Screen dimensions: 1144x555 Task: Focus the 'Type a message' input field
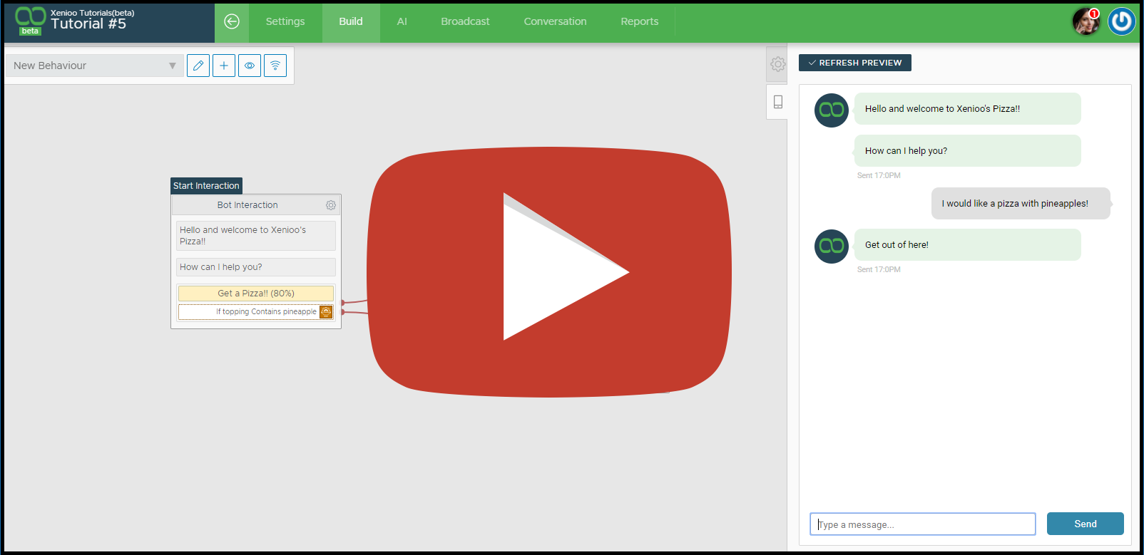(923, 524)
